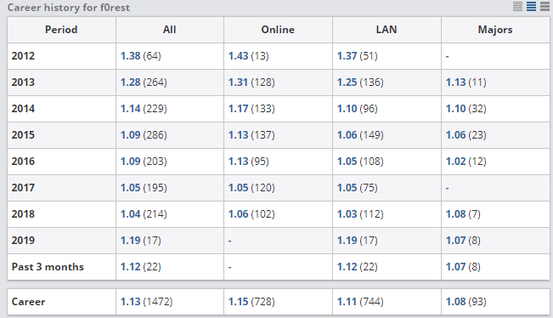
Task: Click Career Online rating 1.15
Action: point(238,302)
